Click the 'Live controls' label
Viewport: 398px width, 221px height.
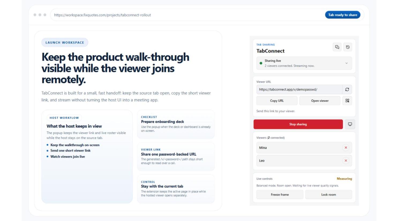coord(264,179)
